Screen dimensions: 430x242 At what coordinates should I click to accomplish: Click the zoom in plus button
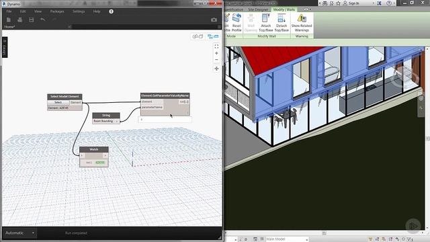216,53
